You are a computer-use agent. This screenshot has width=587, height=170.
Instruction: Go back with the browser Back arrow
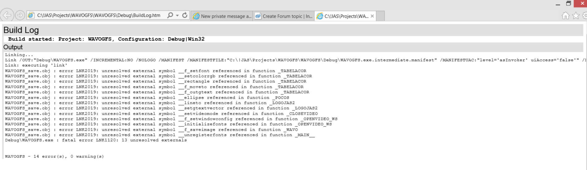pyautogui.click(x=6, y=15)
